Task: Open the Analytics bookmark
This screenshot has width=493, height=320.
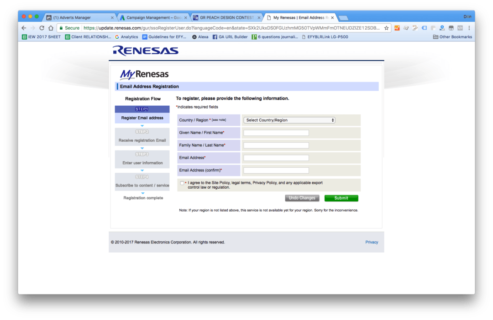Action: pos(126,37)
